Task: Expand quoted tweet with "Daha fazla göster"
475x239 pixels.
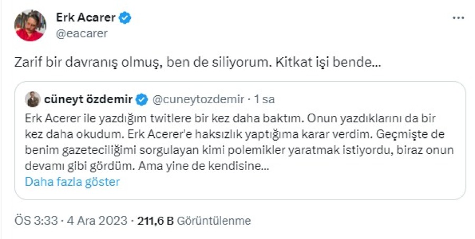Action: 72,182
